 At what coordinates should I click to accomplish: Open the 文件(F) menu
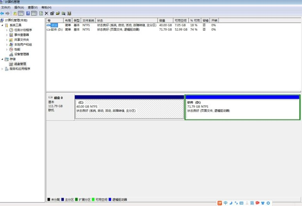click(x=6, y=8)
